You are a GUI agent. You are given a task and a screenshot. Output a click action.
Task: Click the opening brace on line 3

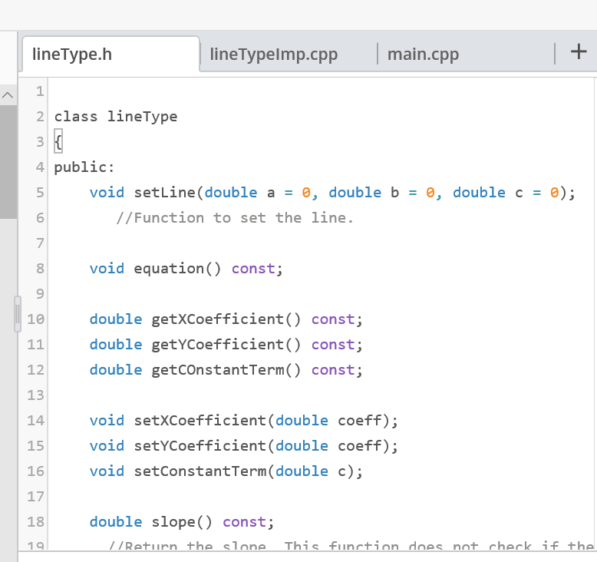tap(58, 142)
